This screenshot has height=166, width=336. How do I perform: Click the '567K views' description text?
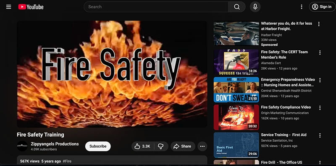click(30, 161)
